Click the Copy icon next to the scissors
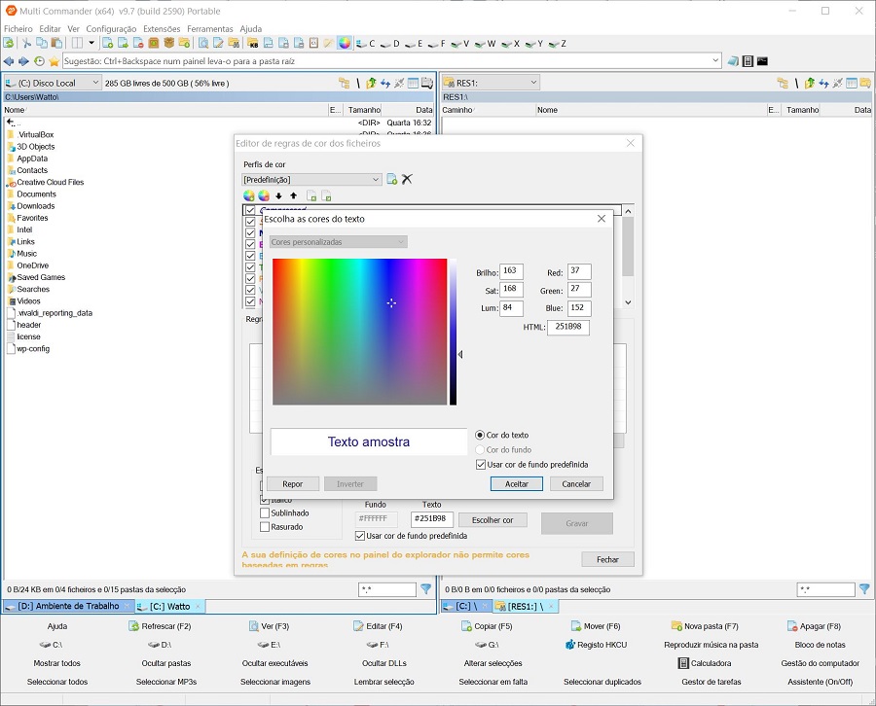Viewport: 876px width, 706px height. [x=41, y=43]
